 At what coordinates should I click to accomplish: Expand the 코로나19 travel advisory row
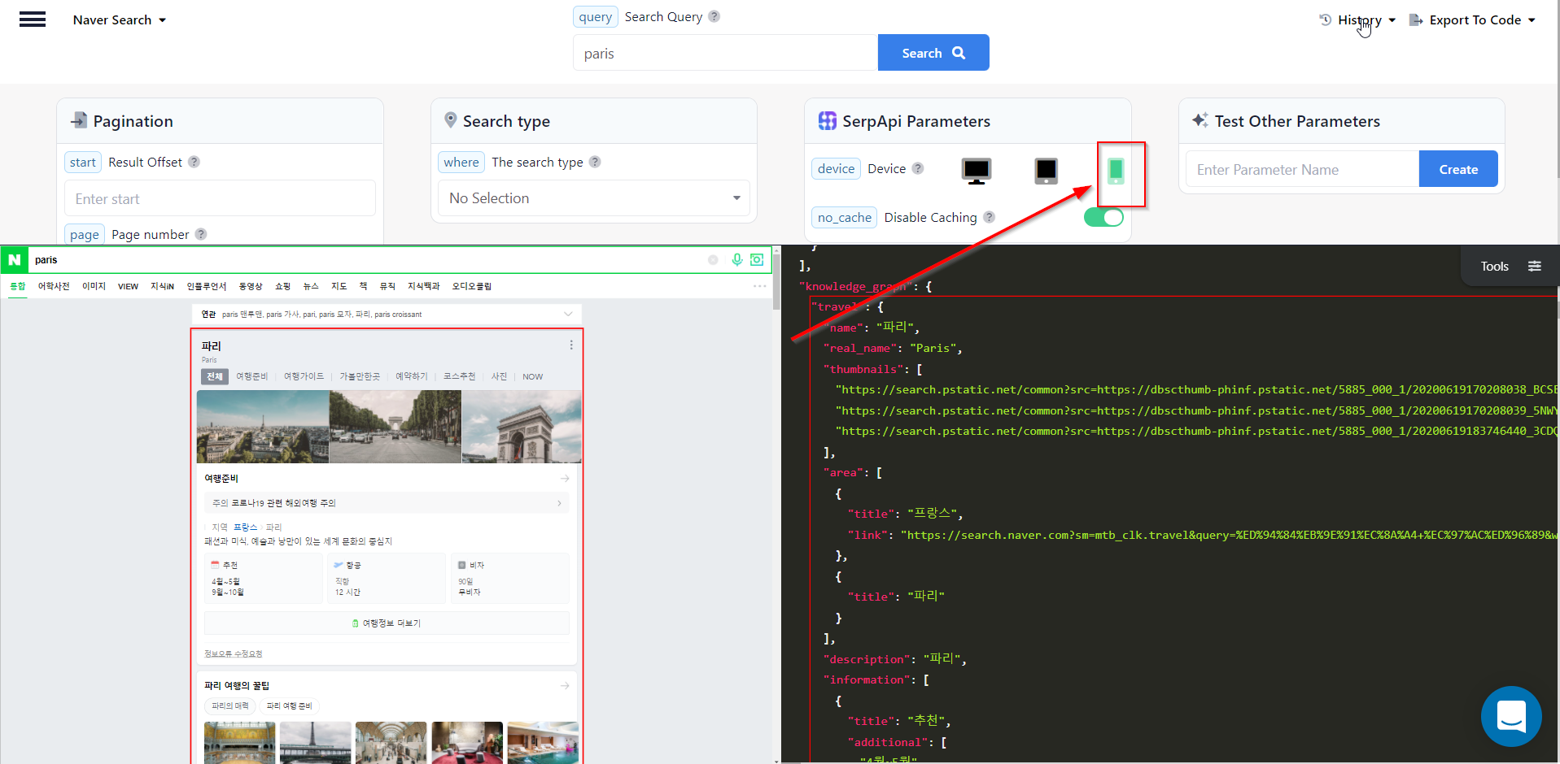[387, 503]
